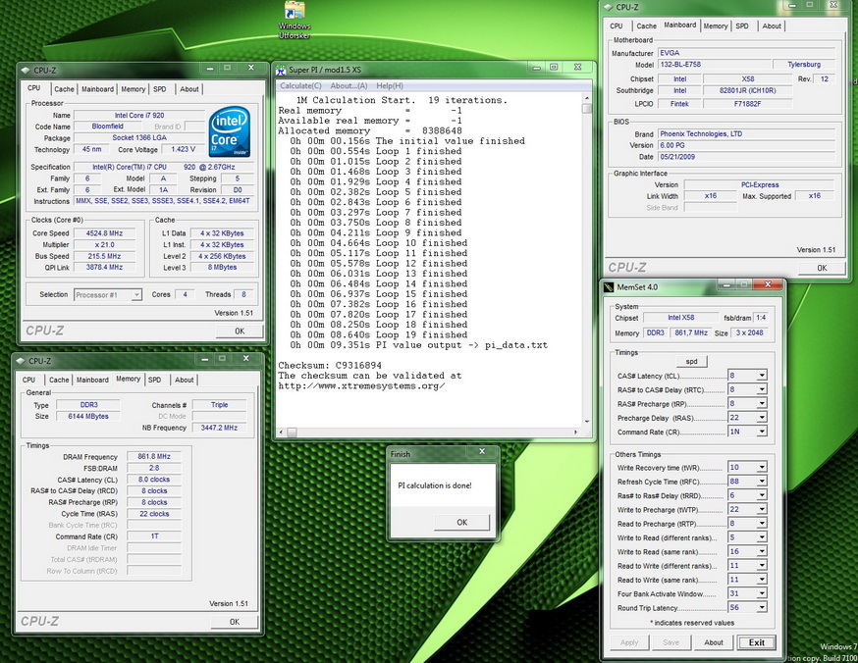Open Write to Read (same rank) dropdown
858x663 pixels.
click(x=761, y=551)
